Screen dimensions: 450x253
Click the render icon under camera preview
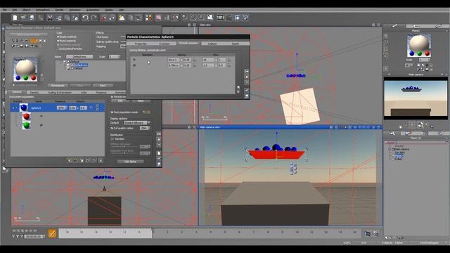[420, 125]
